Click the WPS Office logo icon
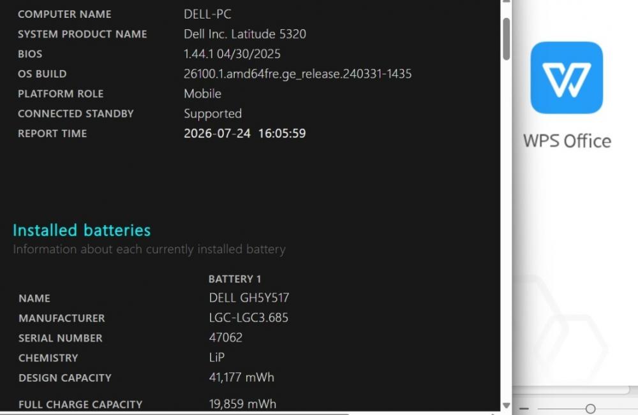The width and height of the screenshot is (638, 415). click(x=567, y=78)
